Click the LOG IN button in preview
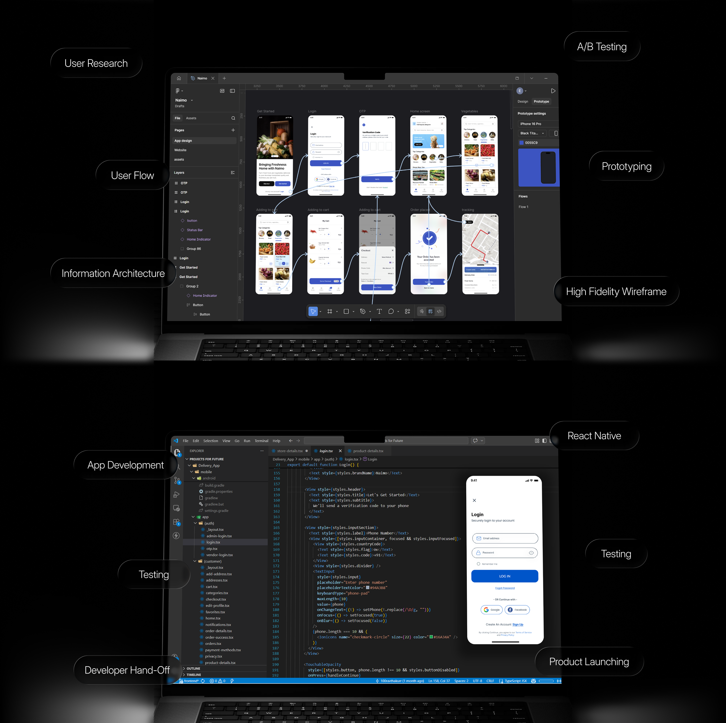This screenshot has height=723, width=726. click(504, 576)
